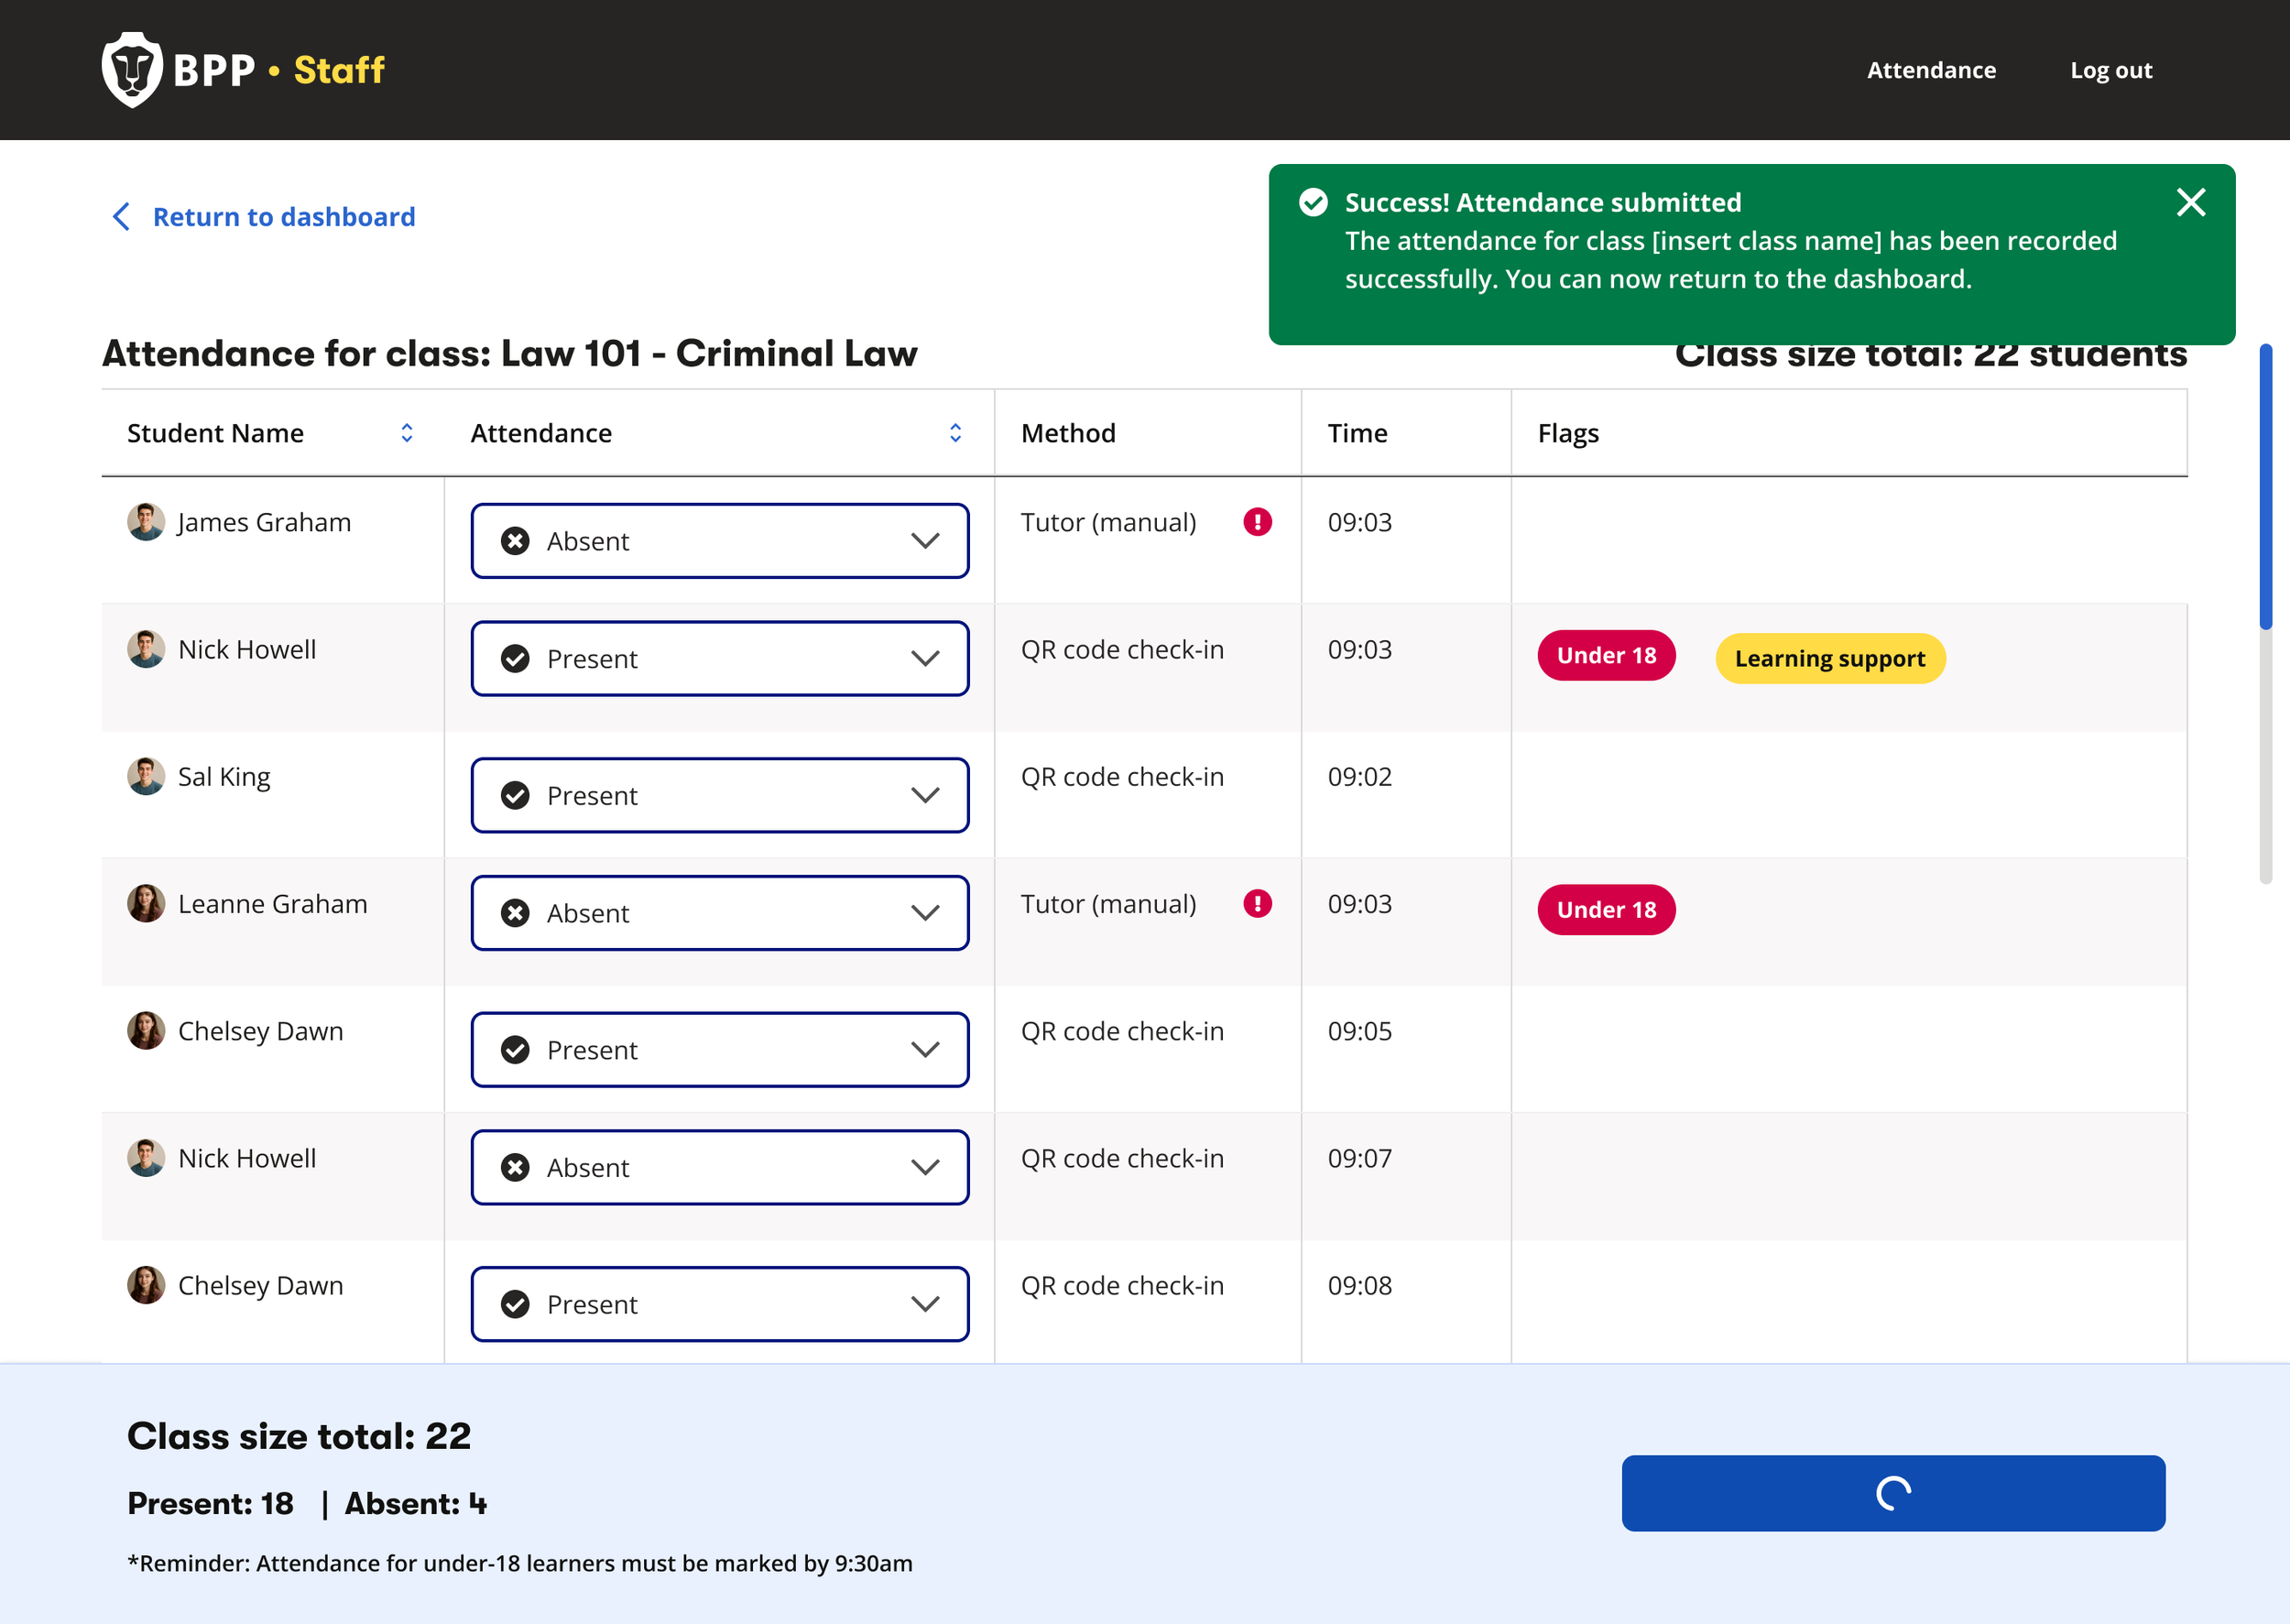Viewport: 2290px width, 1624px height.
Task: Open Sal King's attendance dropdown
Action: coord(720,795)
